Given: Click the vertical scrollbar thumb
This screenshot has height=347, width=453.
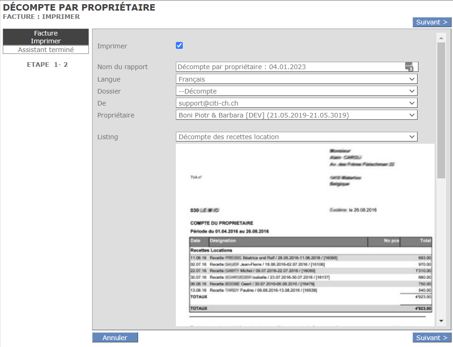Looking at the screenshot, I should click(441, 111).
